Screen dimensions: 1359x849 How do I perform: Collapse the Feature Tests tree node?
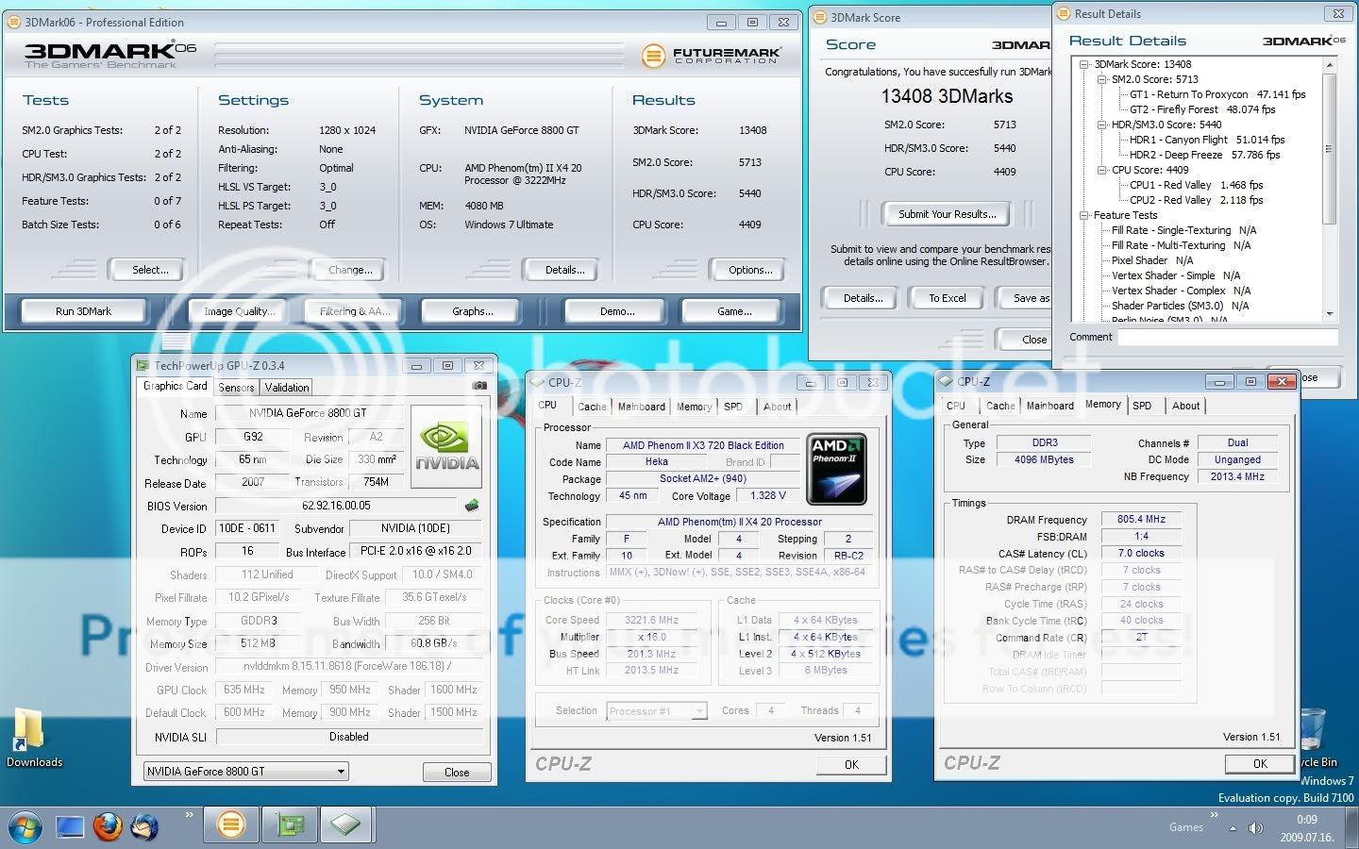1084,216
